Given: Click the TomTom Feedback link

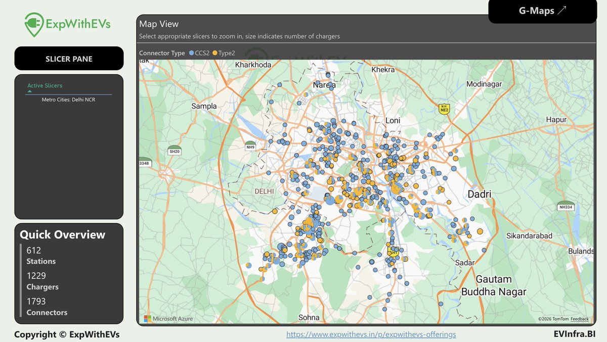Looking at the screenshot, I should (x=580, y=319).
